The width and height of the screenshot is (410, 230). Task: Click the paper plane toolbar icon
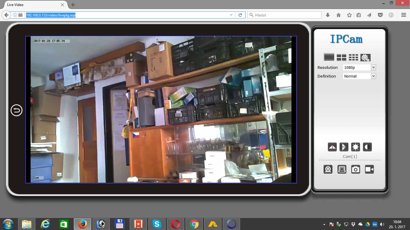369,15
